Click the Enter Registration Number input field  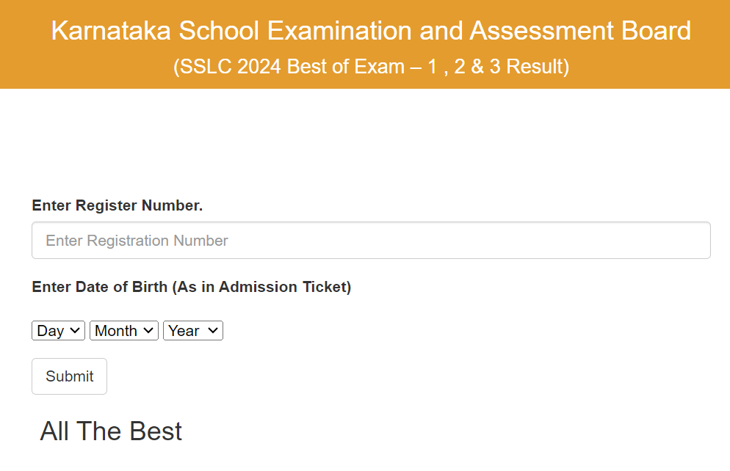[371, 241]
